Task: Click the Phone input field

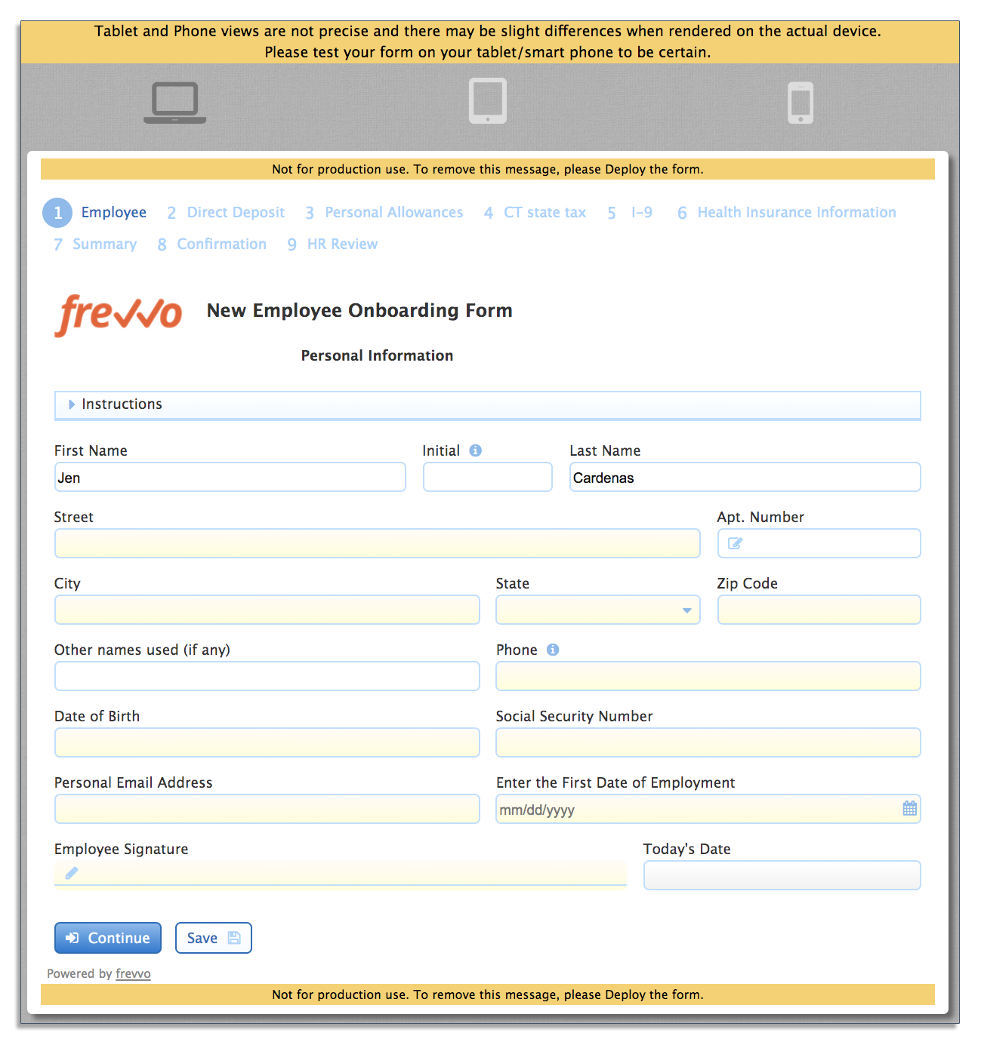Action: (708, 676)
